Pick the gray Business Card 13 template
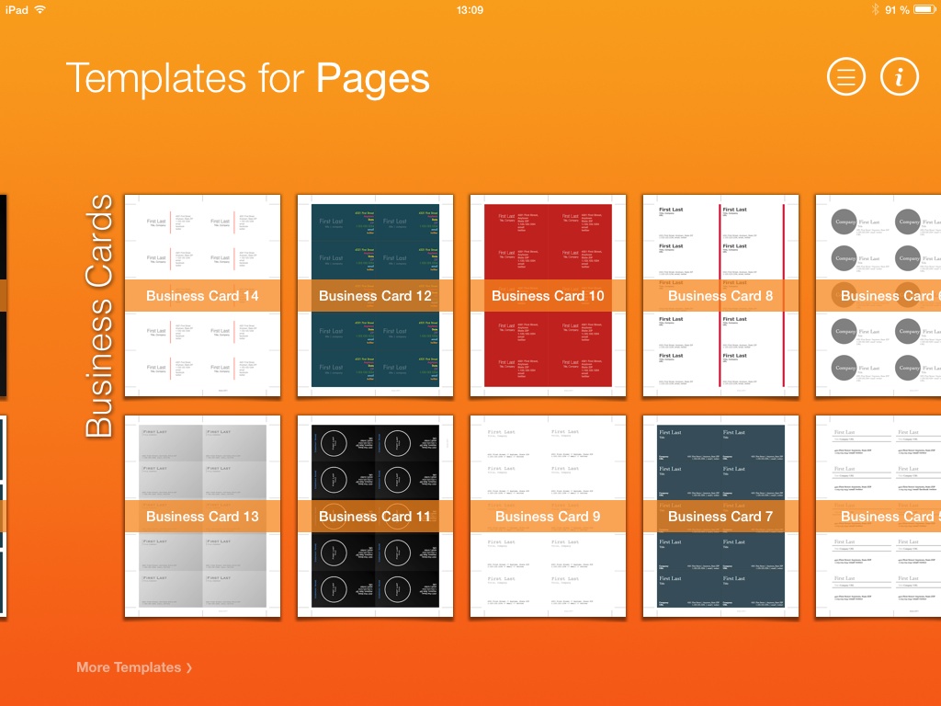This screenshot has height=706, width=941. pyautogui.click(x=202, y=516)
